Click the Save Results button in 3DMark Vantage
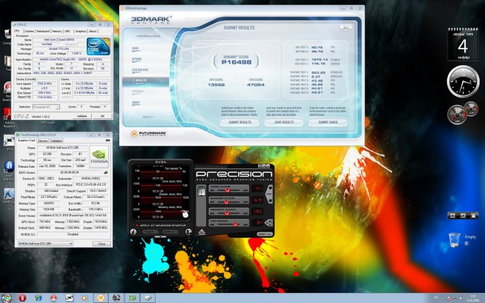Viewport: 485px width, 303px height. pyautogui.click(x=284, y=123)
